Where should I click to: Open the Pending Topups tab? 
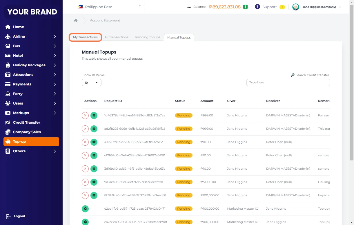click(x=148, y=37)
